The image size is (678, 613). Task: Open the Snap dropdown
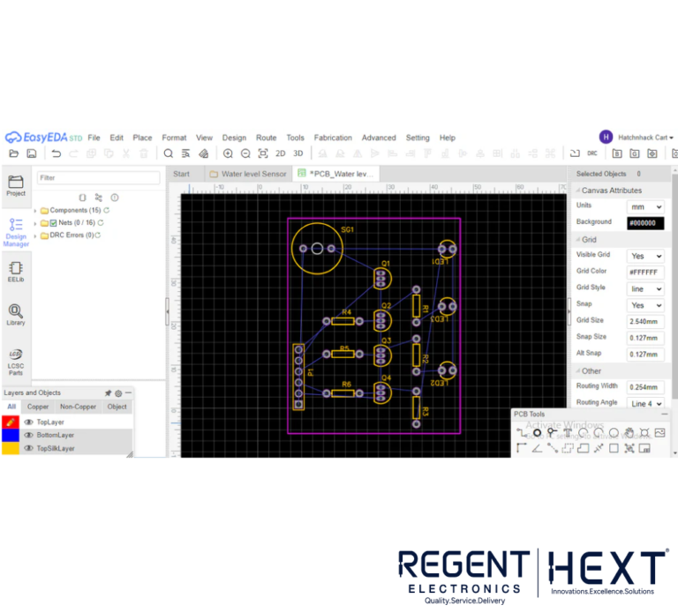tap(645, 305)
